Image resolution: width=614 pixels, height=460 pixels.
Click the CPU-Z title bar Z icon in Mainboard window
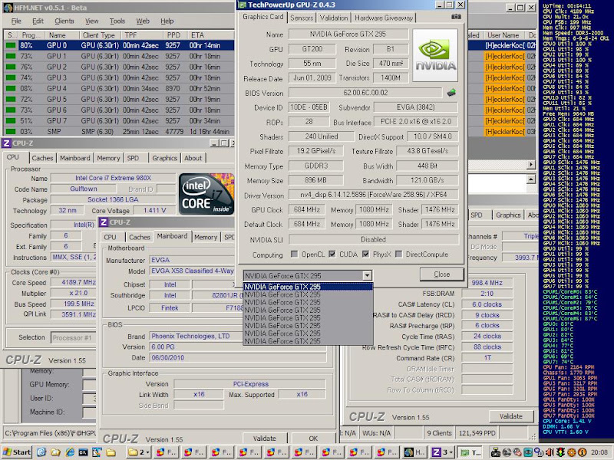[104, 222]
